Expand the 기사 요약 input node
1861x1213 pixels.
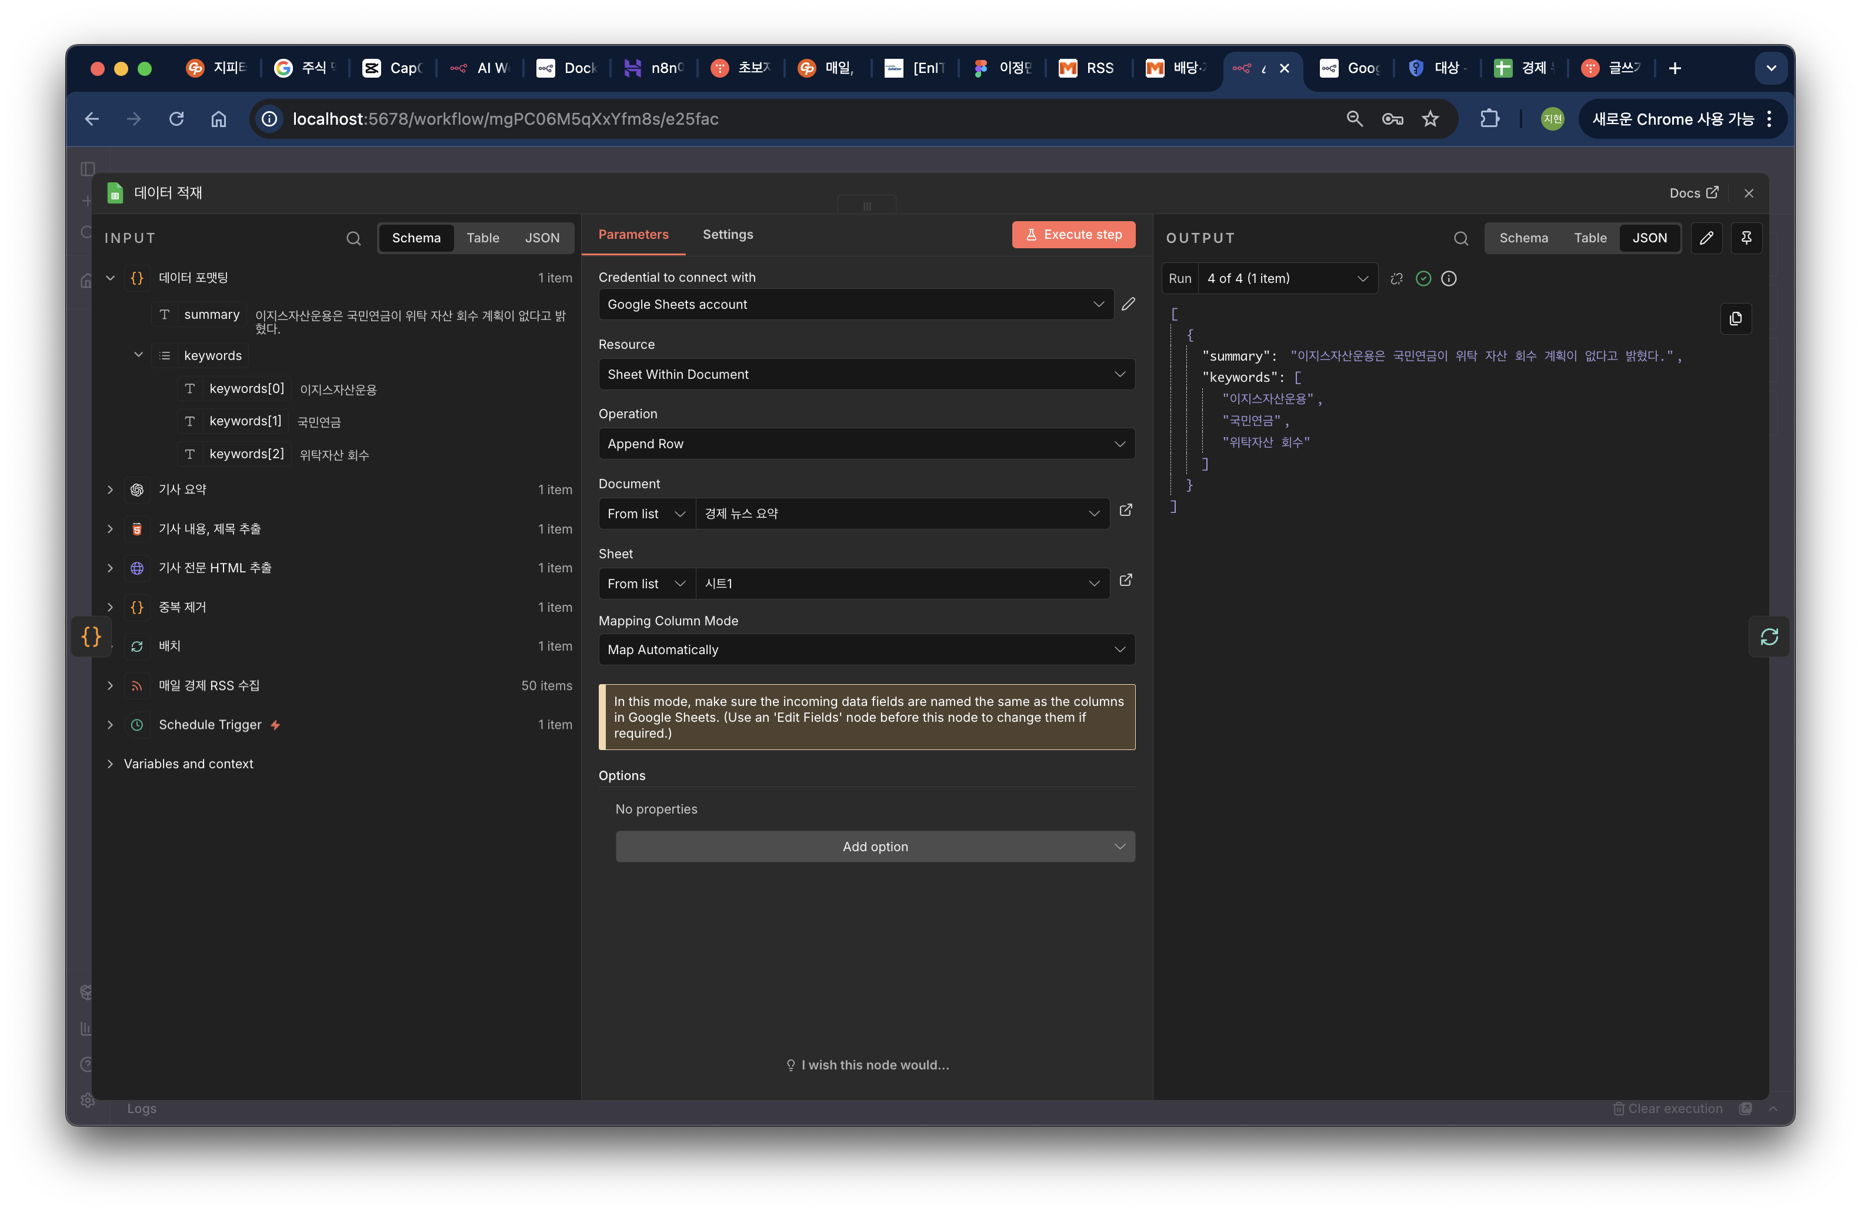110,489
